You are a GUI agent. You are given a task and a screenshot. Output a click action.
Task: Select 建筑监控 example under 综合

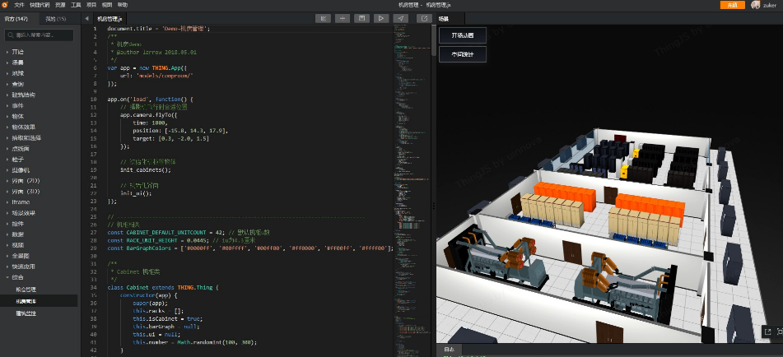tap(26, 313)
